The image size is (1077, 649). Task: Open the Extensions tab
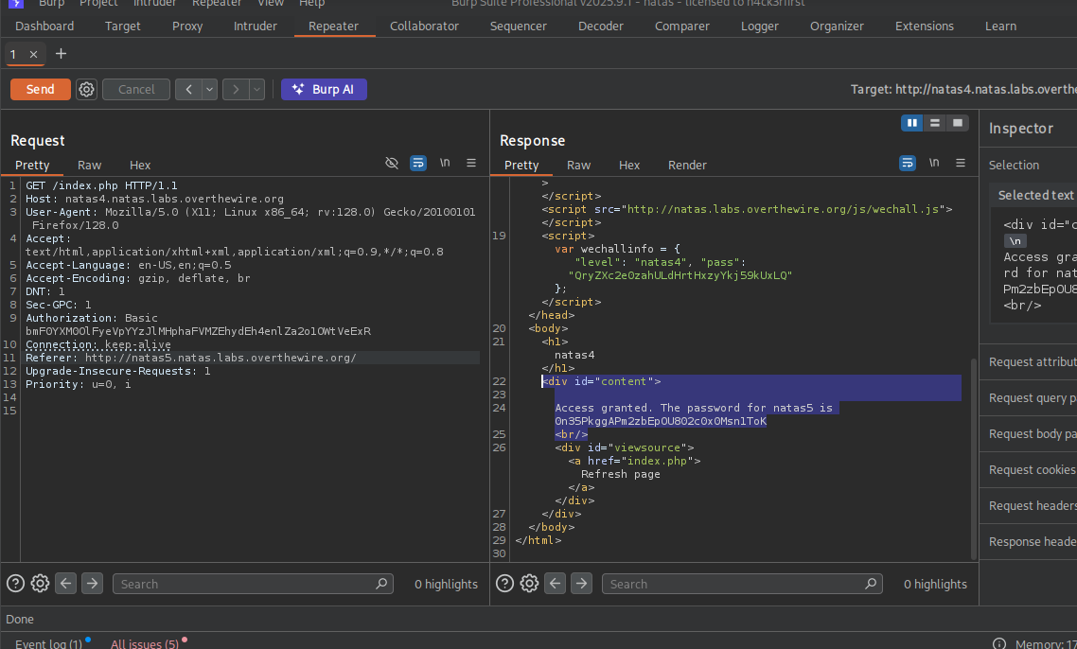[x=925, y=26]
